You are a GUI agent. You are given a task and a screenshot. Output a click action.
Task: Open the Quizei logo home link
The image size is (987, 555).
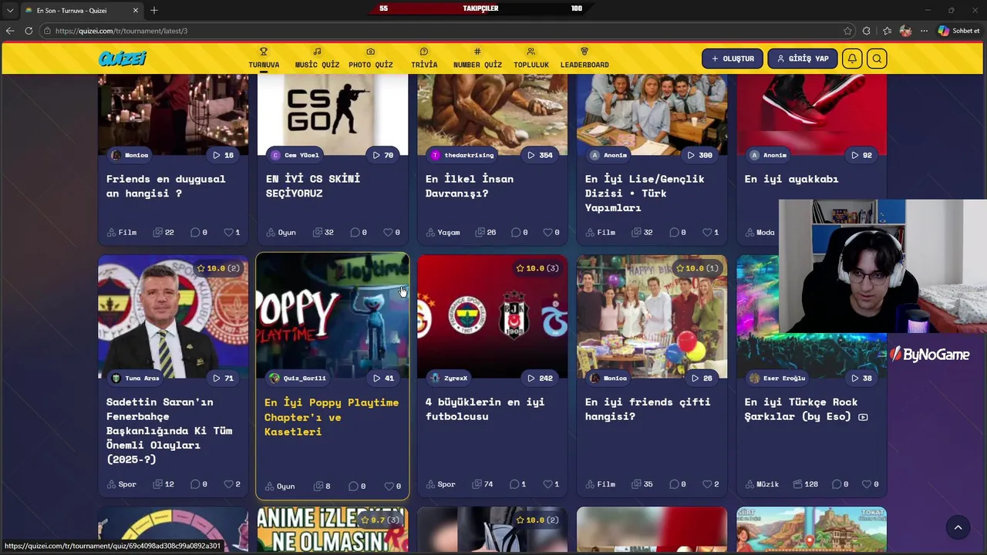click(x=122, y=59)
